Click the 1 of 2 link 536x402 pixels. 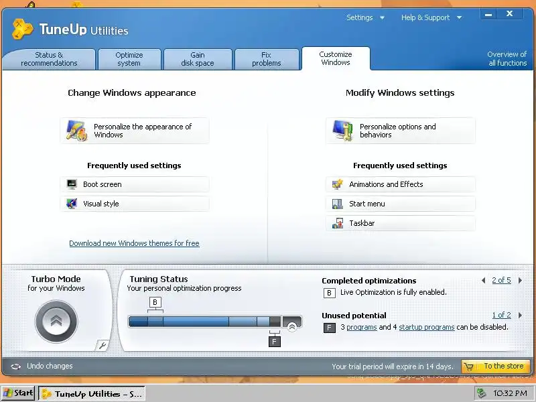pyautogui.click(x=501, y=315)
